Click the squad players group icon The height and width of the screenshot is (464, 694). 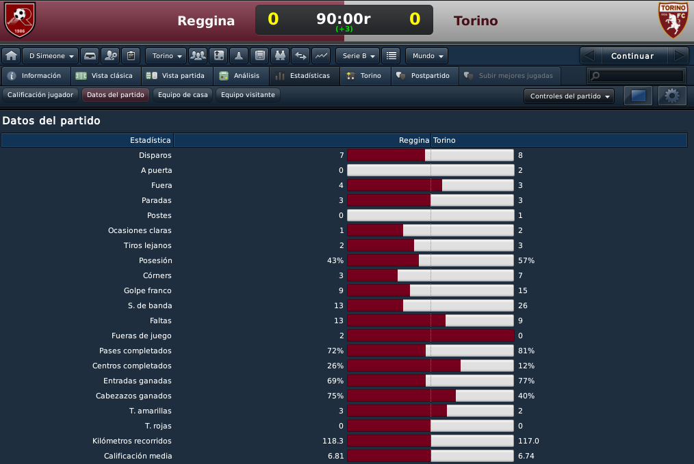click(198, 55)
